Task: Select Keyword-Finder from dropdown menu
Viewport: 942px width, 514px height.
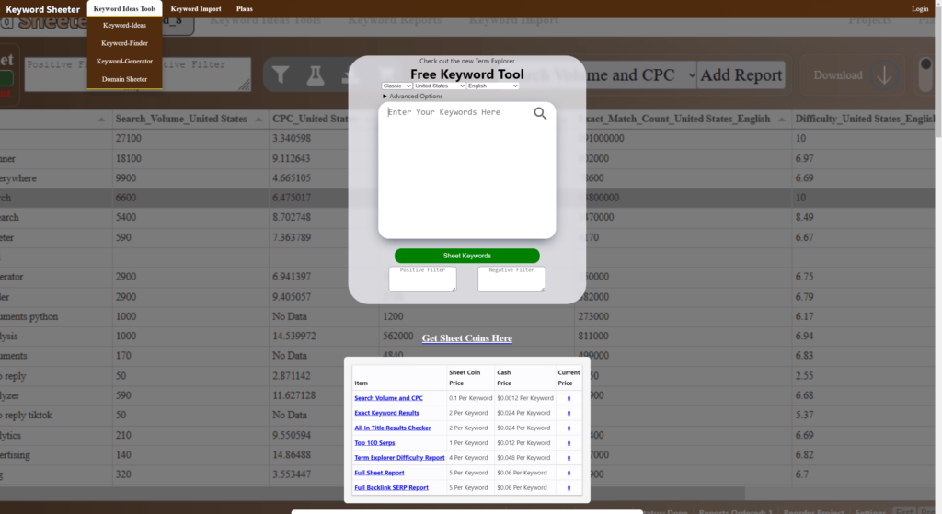Action: tap(124, 43)
